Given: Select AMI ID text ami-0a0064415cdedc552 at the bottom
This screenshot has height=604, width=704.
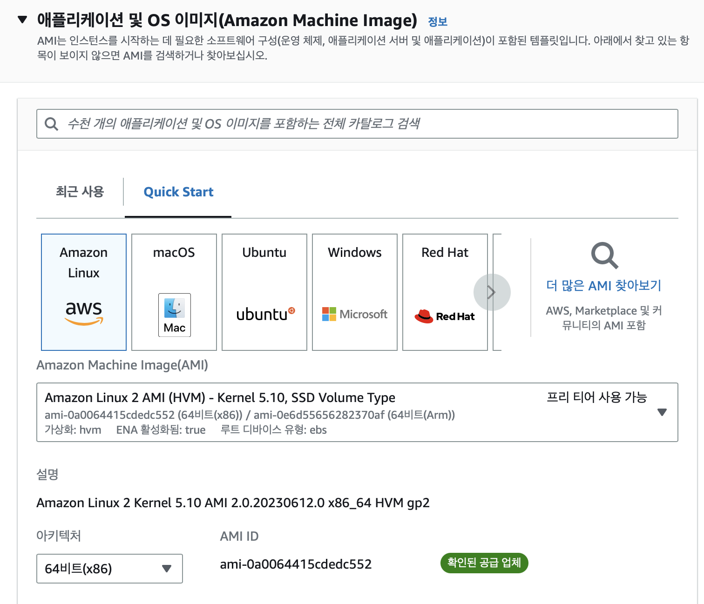Looking at the screenshot, I should (296, 564).
